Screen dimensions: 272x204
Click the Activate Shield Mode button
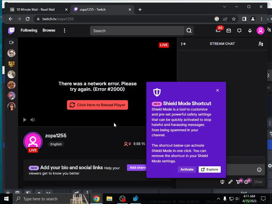tap(187, 169)
